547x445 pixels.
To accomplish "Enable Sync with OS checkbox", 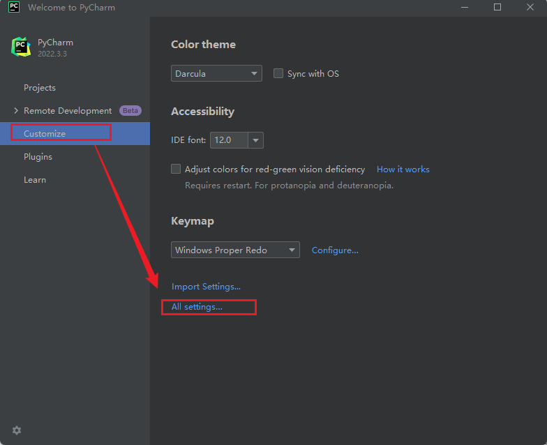I will coord(278,73).
